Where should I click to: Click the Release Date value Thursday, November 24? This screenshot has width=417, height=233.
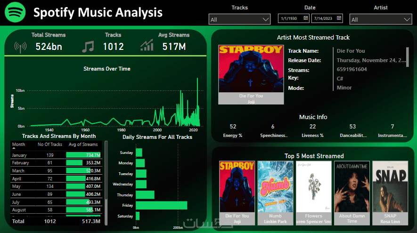point(371,60)
